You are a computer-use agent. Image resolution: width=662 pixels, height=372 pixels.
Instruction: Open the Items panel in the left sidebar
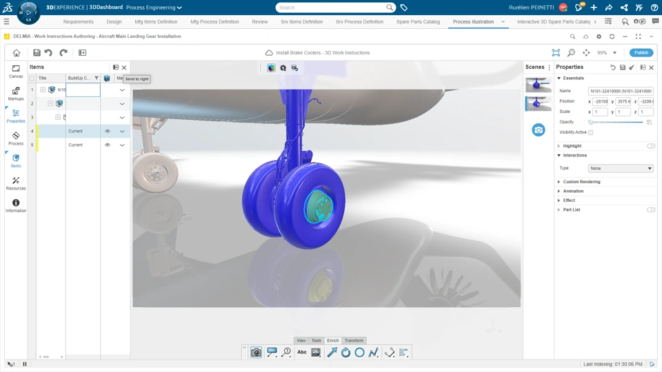coord(16,161)
